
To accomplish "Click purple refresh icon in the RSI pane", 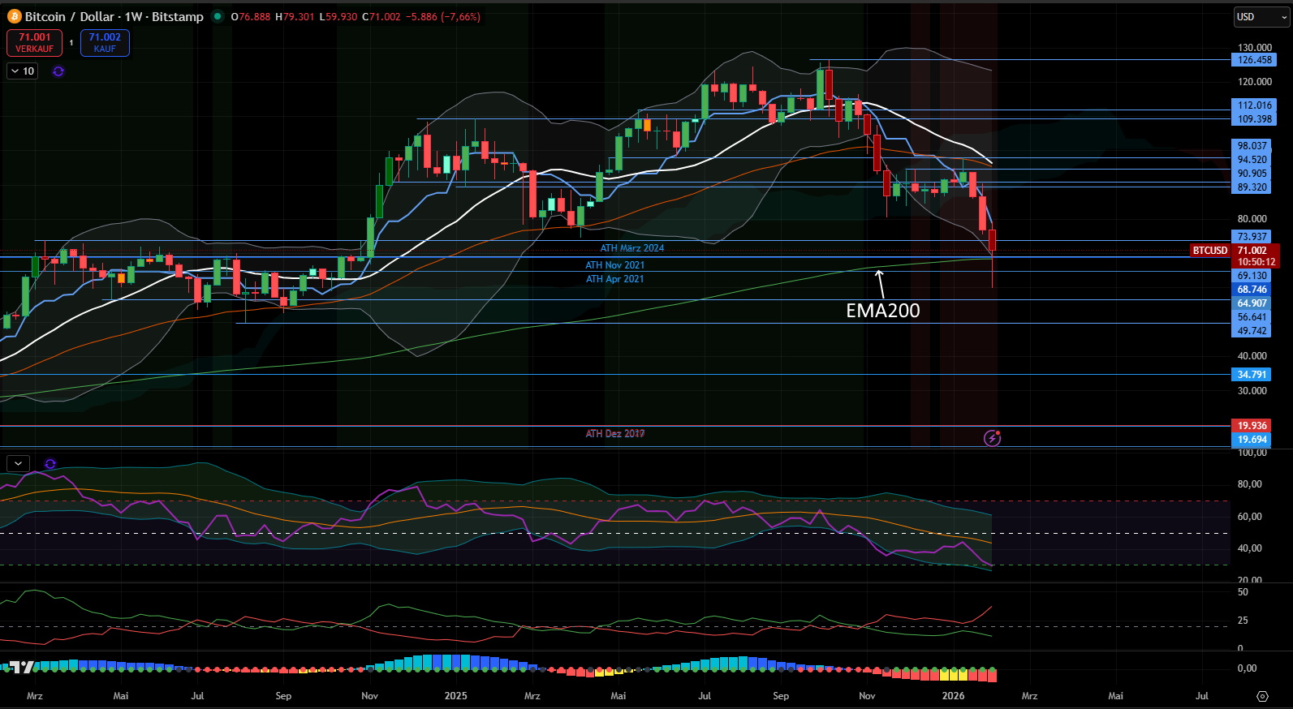I will point(50,464).
